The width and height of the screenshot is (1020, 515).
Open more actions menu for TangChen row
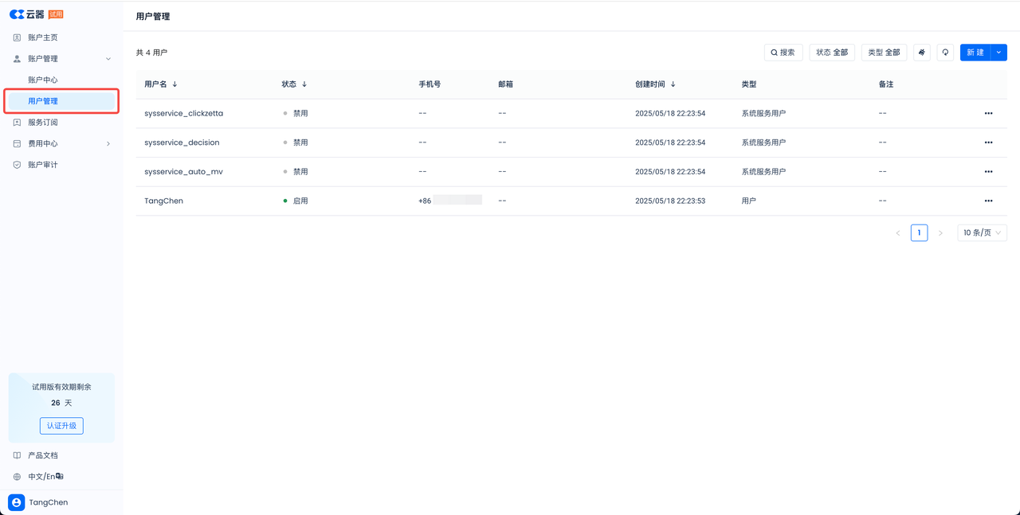(x=988, y=201)
